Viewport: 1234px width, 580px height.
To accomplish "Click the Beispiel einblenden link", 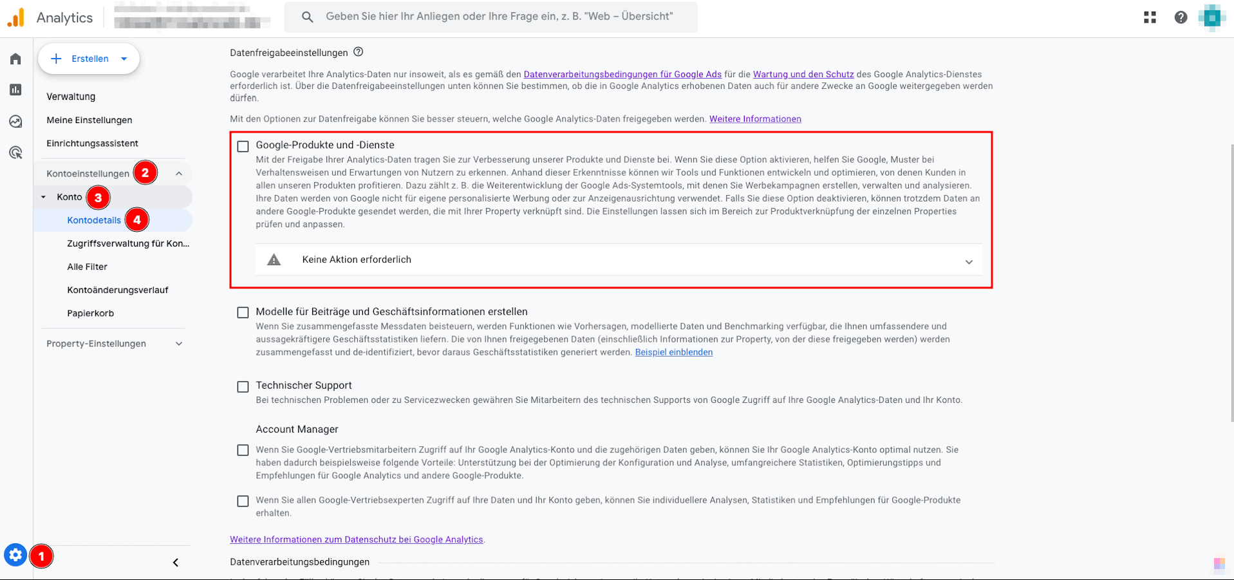I will (673, 352).
